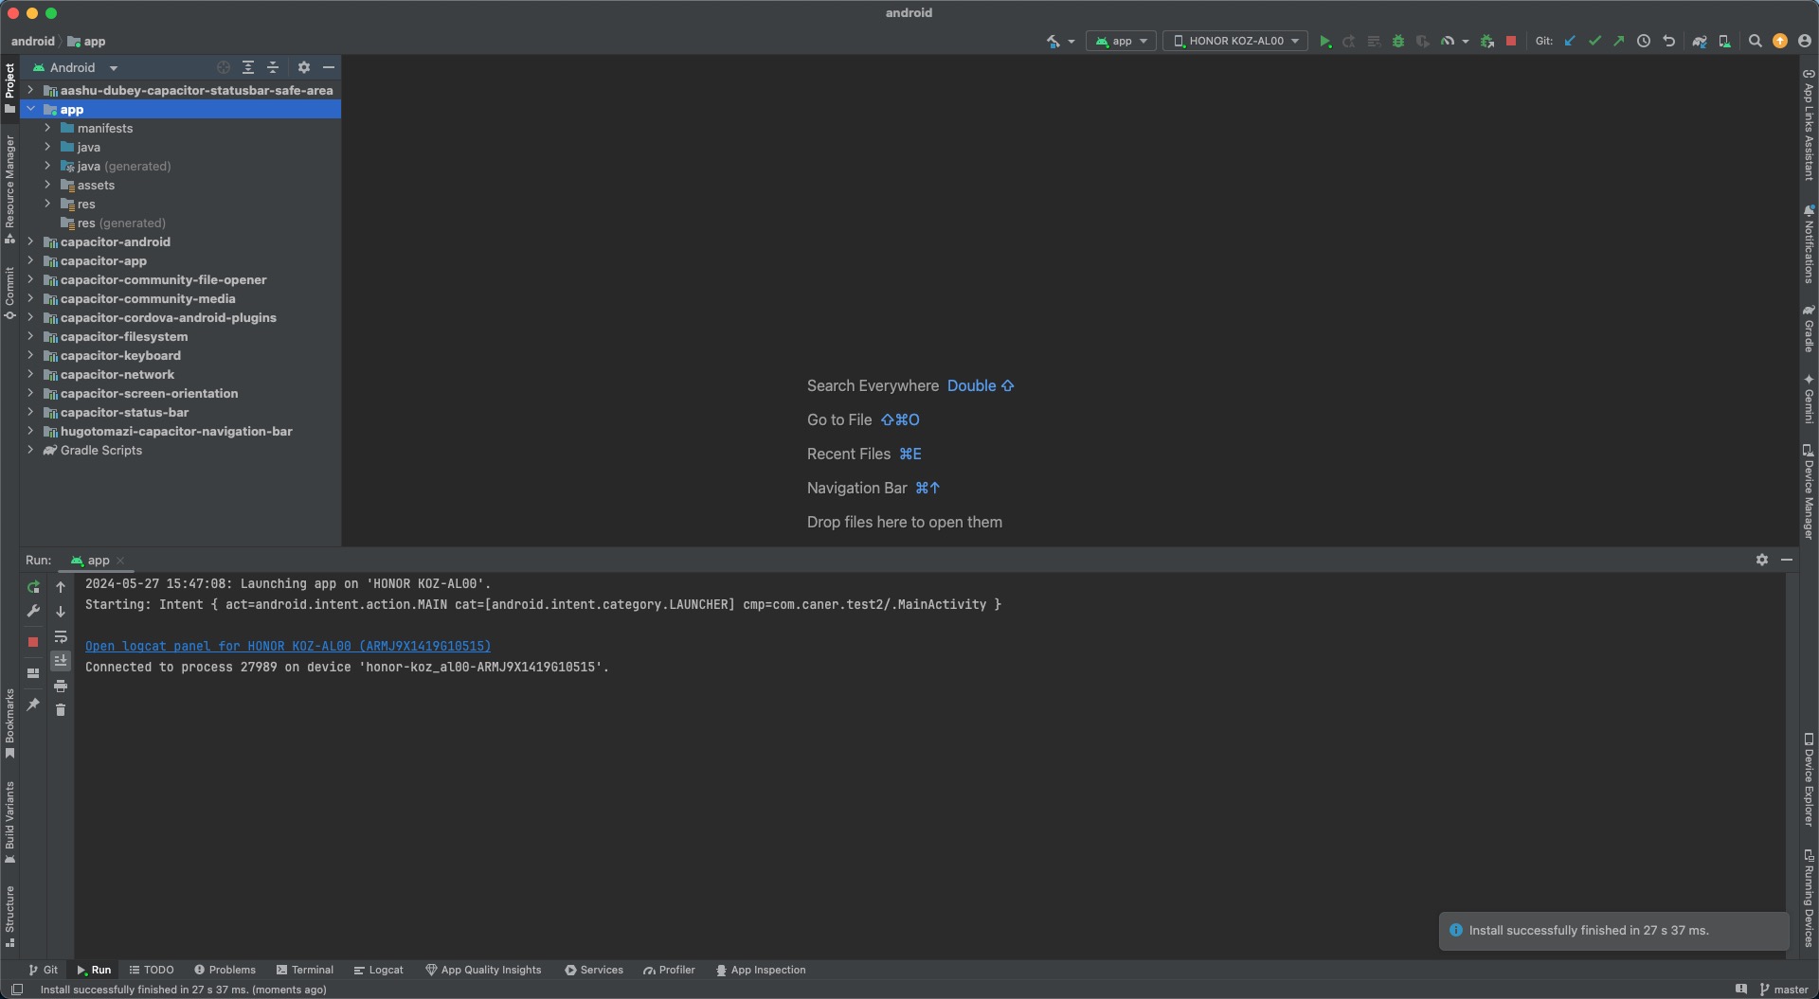Toggle pin tab in the Run panel
Image resolution: width=1819 pixels, height=999 pixels.
pos(33,705)
